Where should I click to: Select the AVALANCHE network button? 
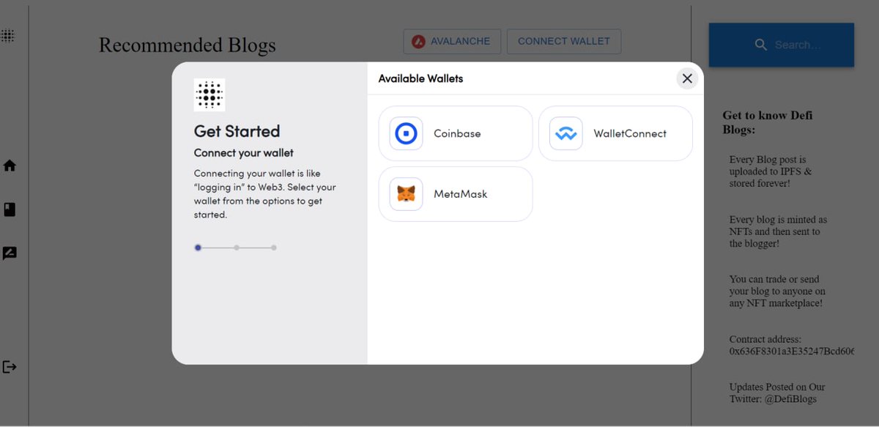tap(452, 42)
